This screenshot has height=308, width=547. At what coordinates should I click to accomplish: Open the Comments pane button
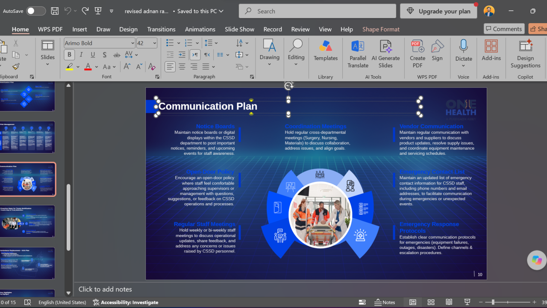coord(504,29)
